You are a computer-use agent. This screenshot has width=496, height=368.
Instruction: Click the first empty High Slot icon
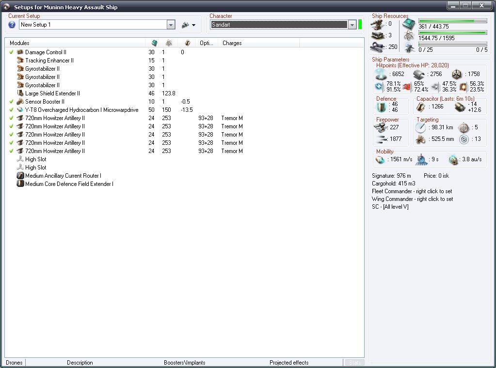(20, 159)
